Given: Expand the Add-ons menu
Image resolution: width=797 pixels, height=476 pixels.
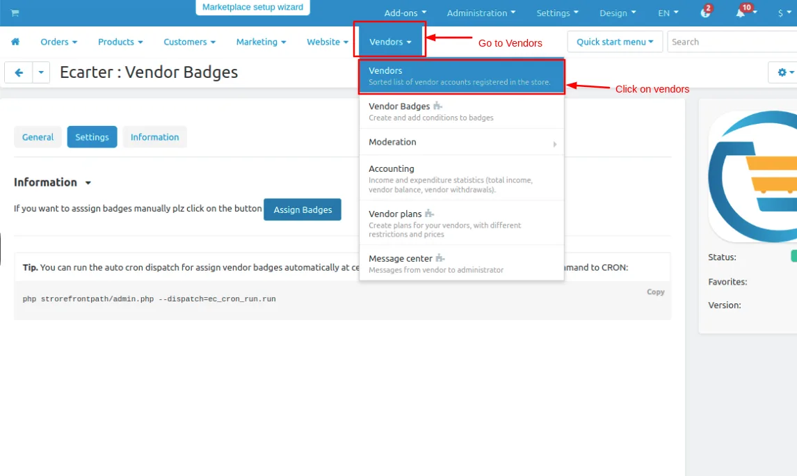Looking at the screenshot, I should point(405,13).
